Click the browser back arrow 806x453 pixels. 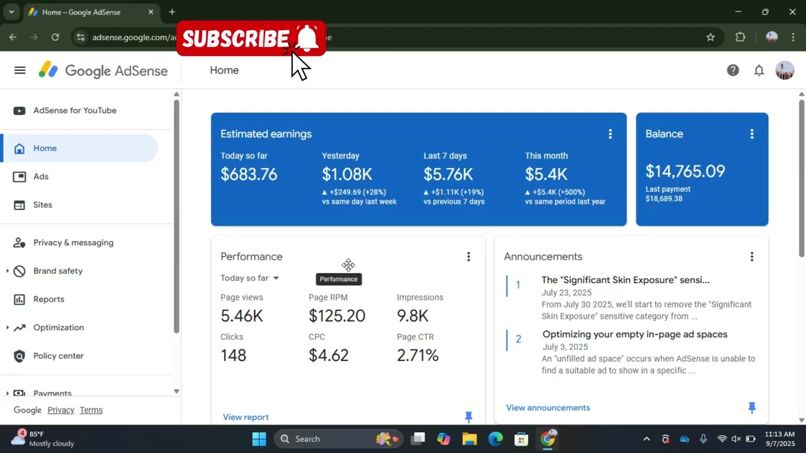pos(13,37)
